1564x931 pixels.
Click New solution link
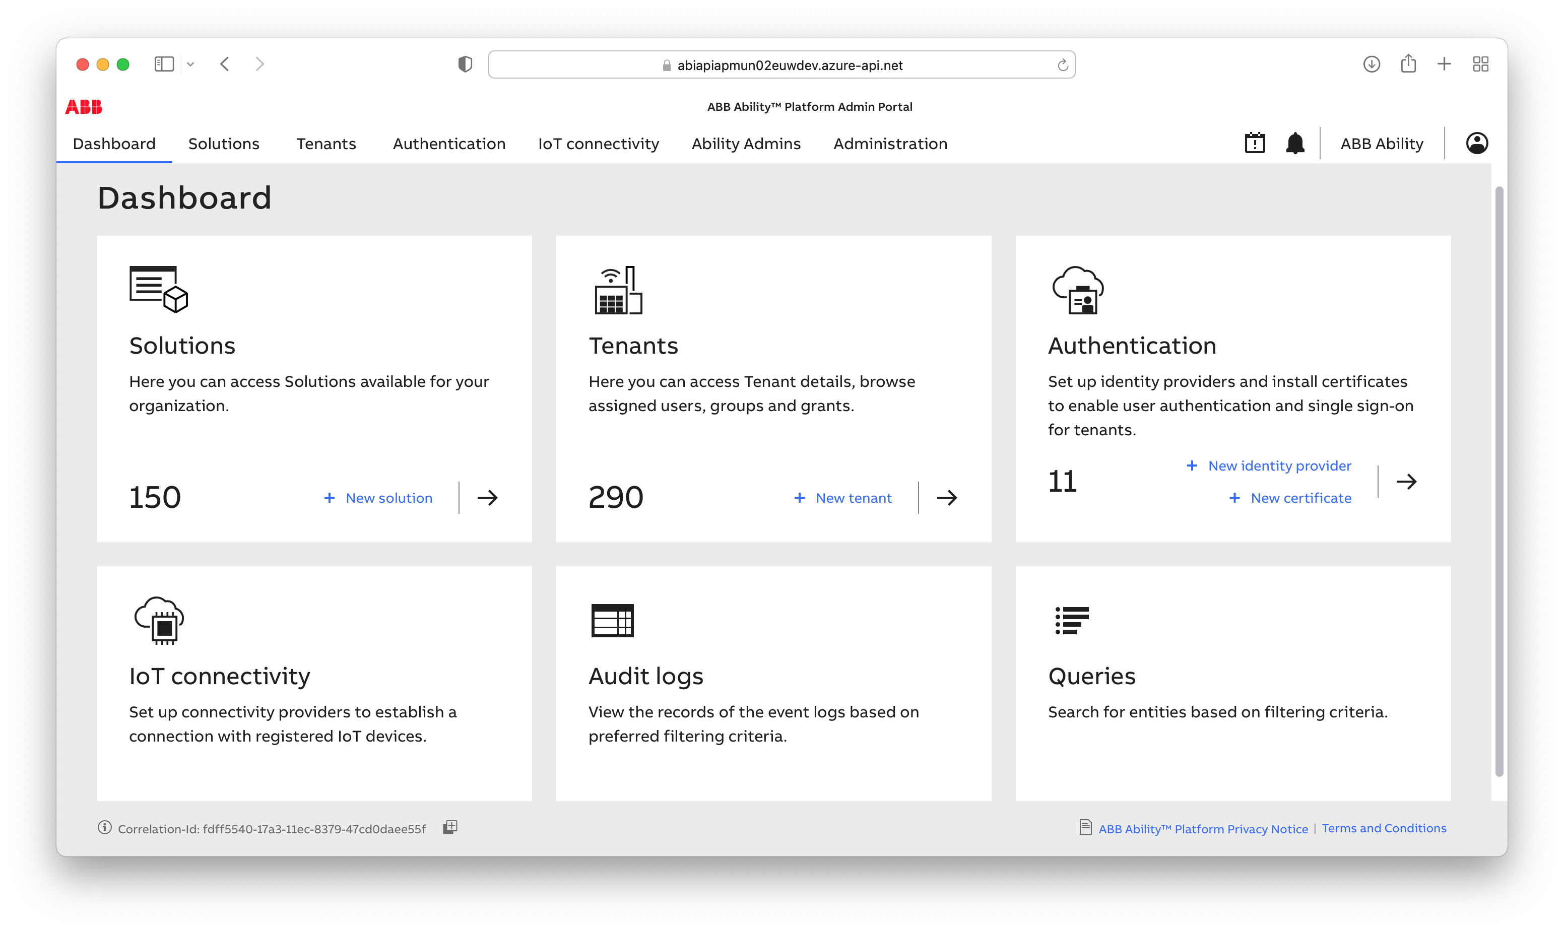[378, 498]
